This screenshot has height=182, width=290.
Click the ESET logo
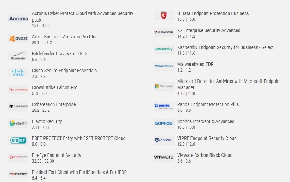(x=18, y=140)
